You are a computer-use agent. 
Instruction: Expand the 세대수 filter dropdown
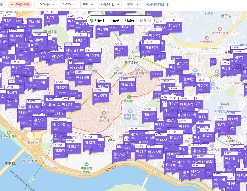pyautogui.click(x=133, y=5)
